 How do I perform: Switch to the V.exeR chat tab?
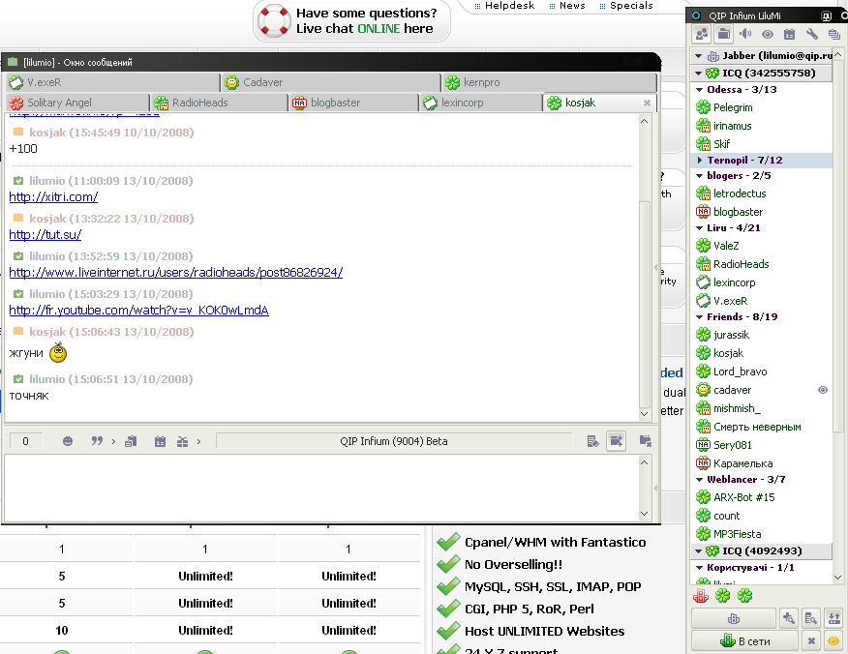[x=112, y=82]
